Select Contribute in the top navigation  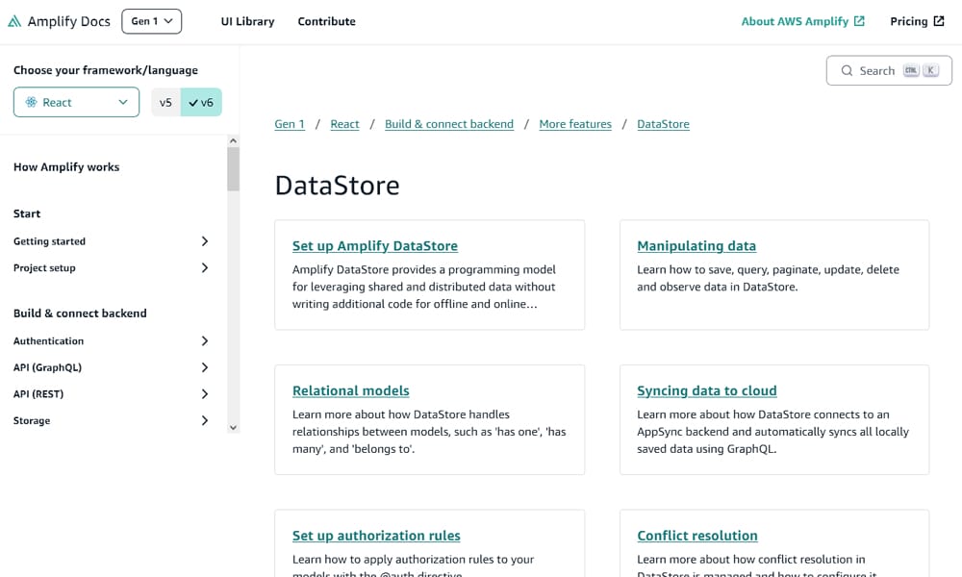pyautogui.click(x=326, y=20)
